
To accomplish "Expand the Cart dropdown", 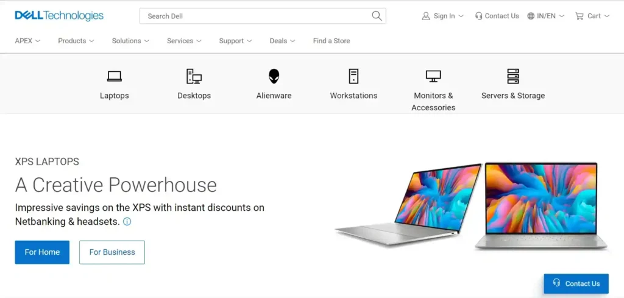I will pos(592,16).
